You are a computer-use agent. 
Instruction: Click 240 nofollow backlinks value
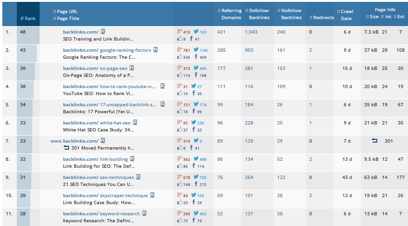tap(281, 32)
